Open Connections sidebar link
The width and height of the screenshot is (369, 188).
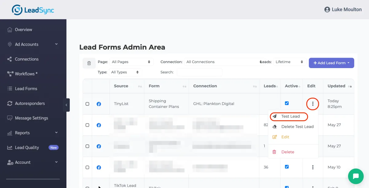(x=27, y=59)
